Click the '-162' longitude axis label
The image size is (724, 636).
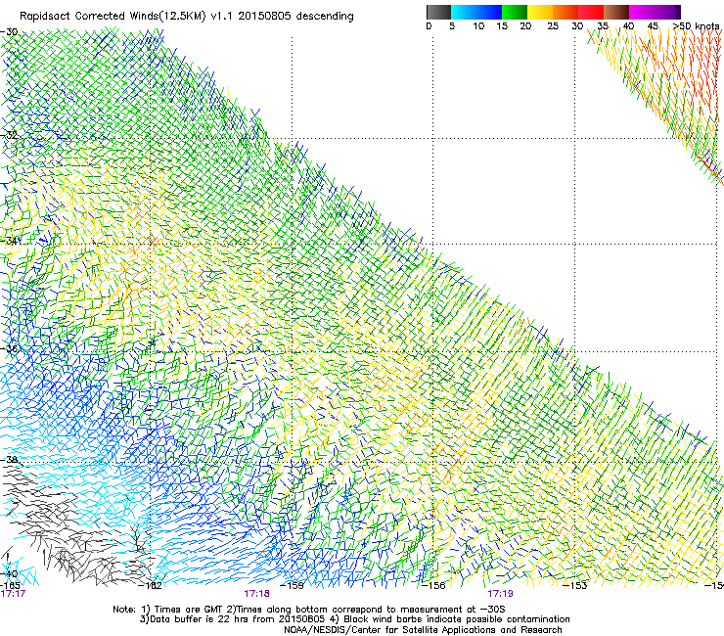151,586
